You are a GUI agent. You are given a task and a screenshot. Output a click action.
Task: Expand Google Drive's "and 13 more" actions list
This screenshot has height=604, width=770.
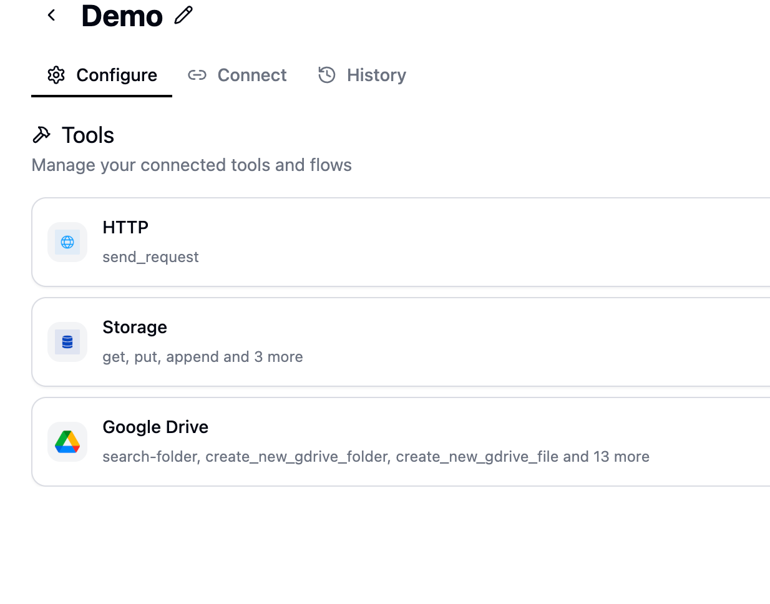tap(605, 457)
